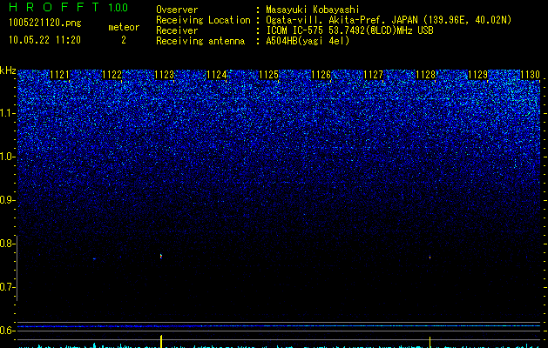Click the 'Receiving Location' label
This screenshot has width=548, height=348.
pos(203,20)
